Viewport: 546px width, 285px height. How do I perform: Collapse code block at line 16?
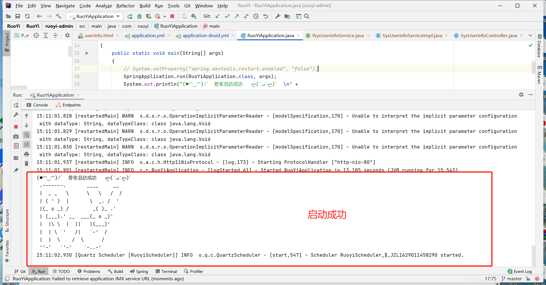tap(98, 61)
